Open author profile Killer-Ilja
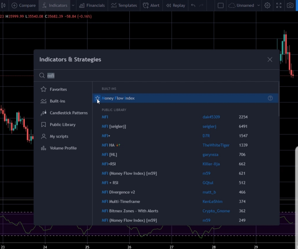Screen dimensions: 298x249 [211, 164]
